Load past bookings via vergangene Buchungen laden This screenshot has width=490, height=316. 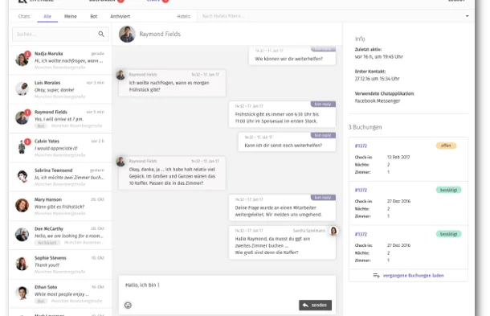tap(408, 276)
